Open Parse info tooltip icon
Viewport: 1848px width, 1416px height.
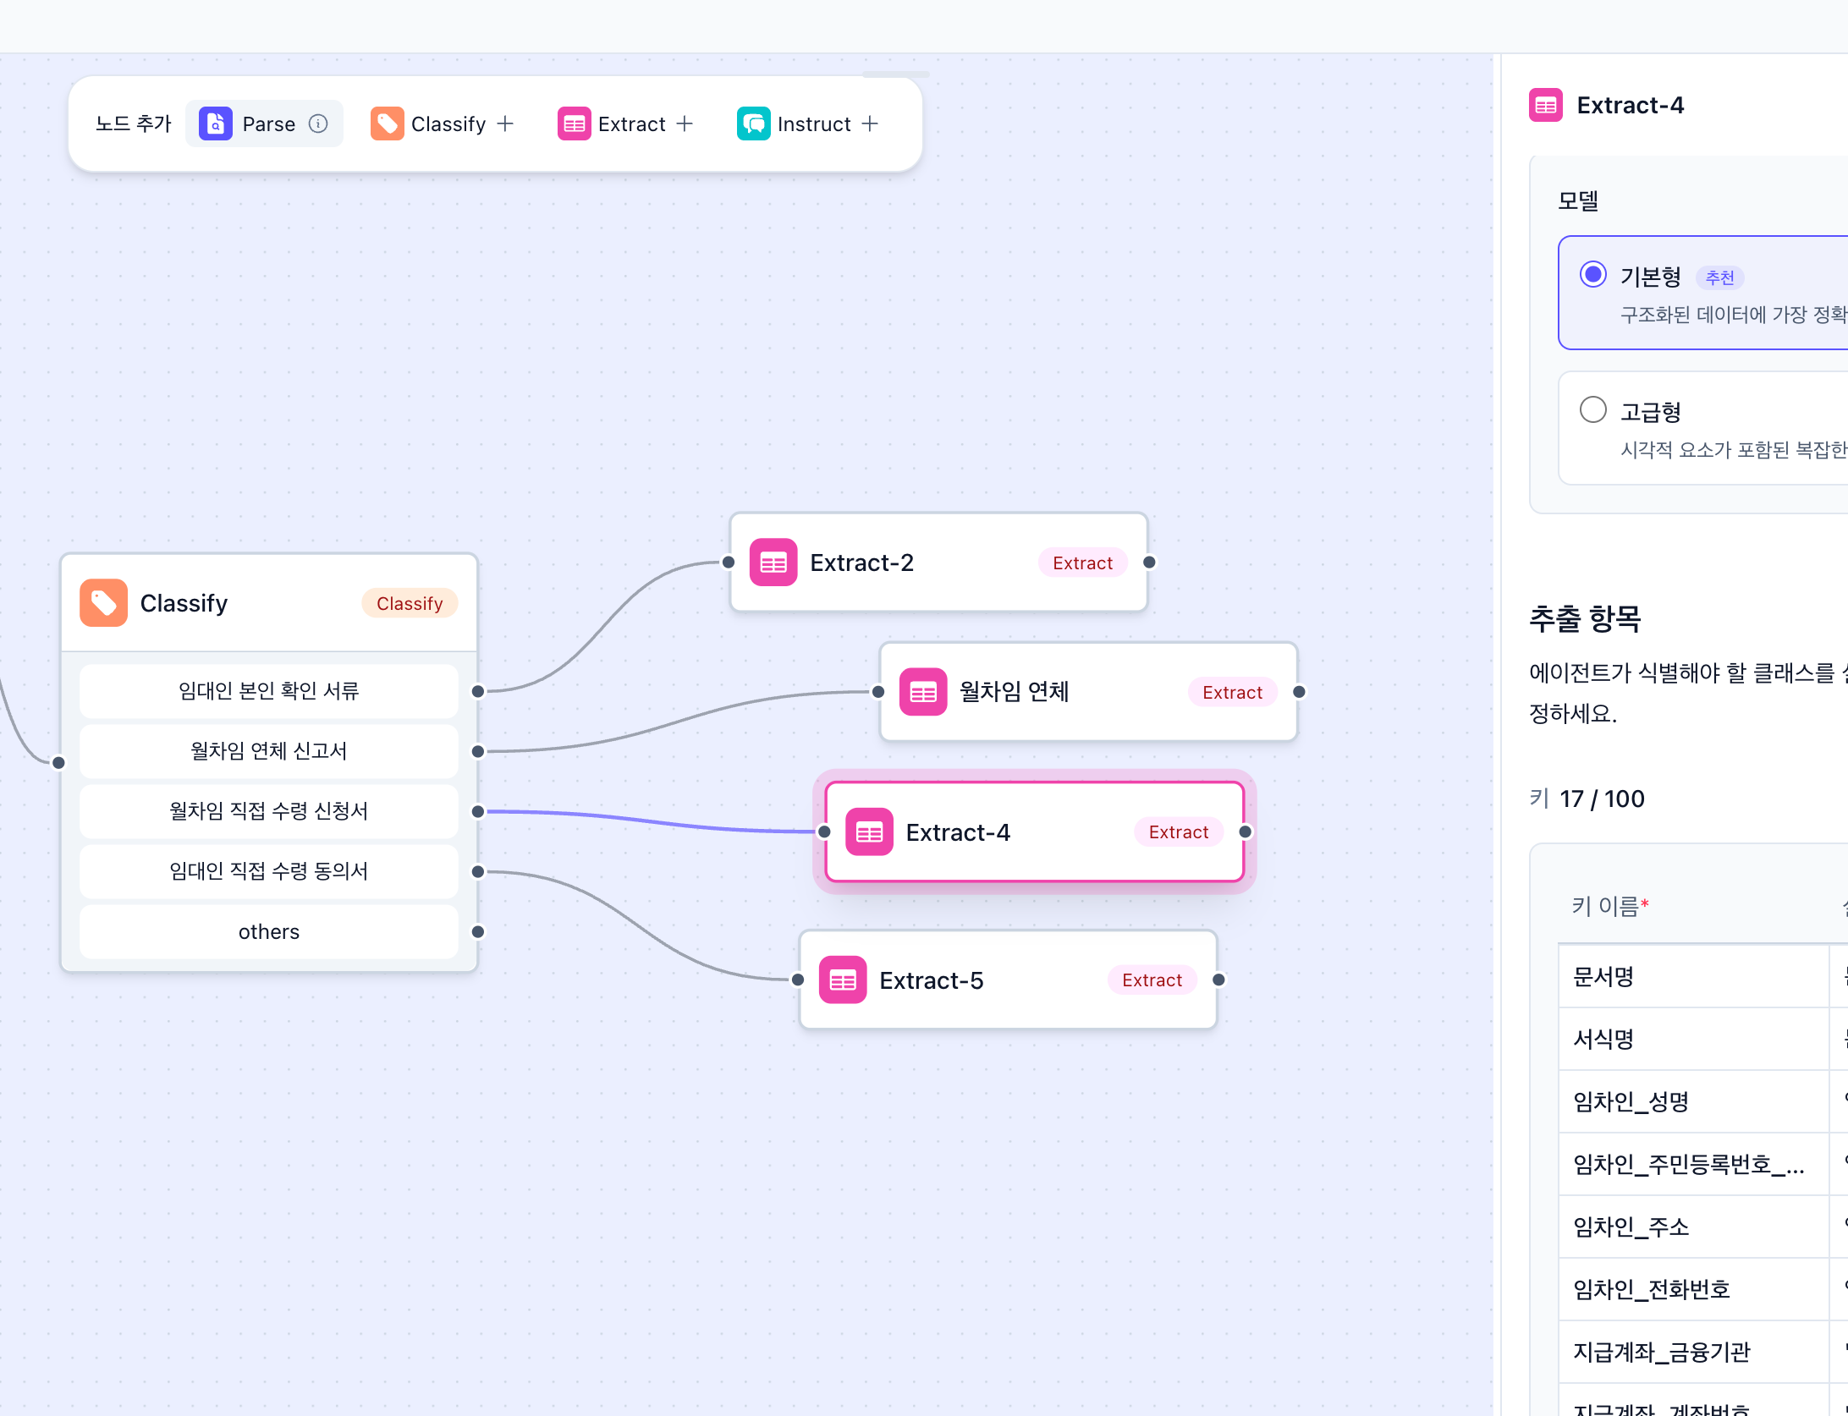[318, 123]
